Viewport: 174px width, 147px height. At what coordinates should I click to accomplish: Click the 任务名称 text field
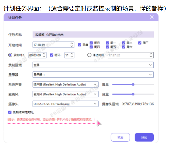[93, 34]
